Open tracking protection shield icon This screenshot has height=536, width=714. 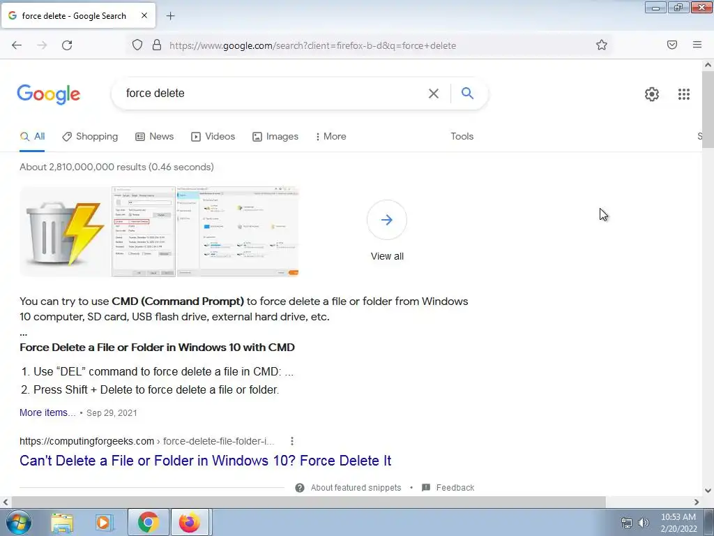pyautogui.click(x=137, y=45)
